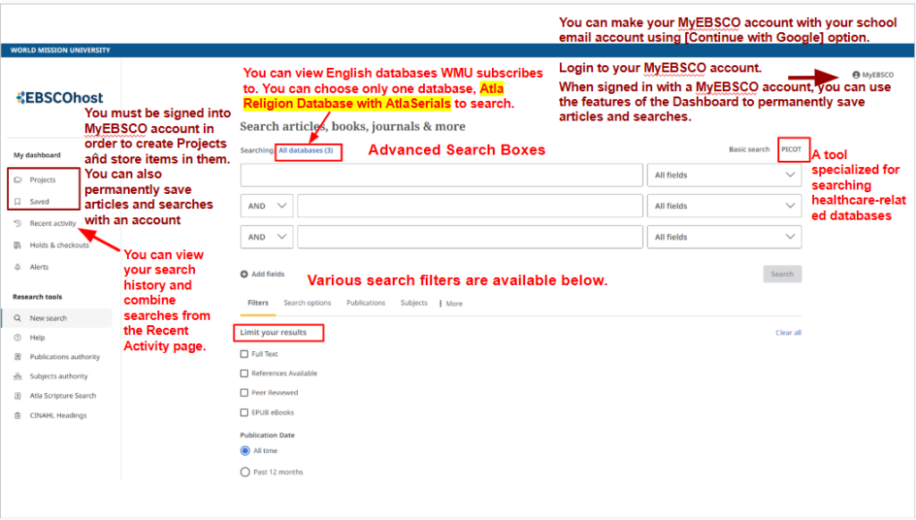916x520 pixels.
Task: Click the MyEBSCO login text
Action: (x=878, y=75)
